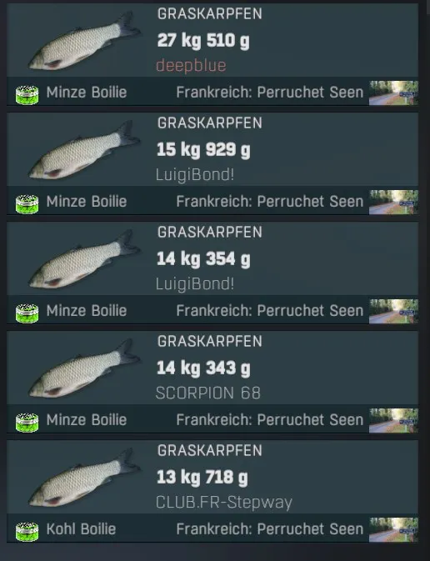430x561 pixels.
Task: Open the location thumbnail in the Kohl Boilie row
Action: pyautogui.click(x=393, y=529)
